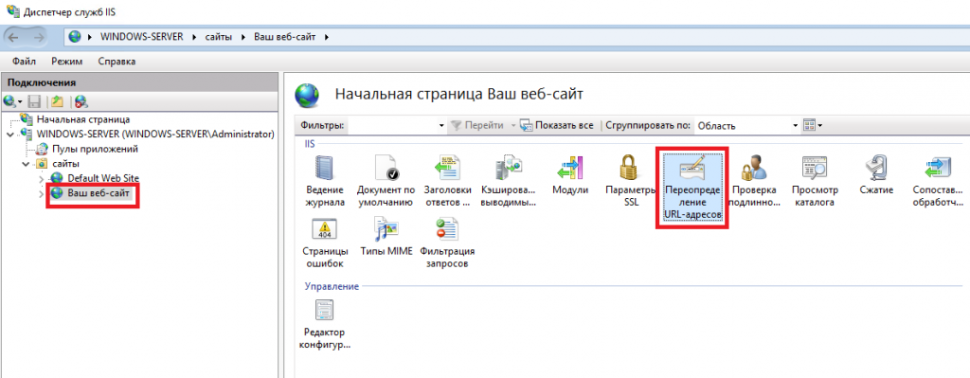
Task: Collapse the WINDOWS-SERVER tree node
Action: 9,135
